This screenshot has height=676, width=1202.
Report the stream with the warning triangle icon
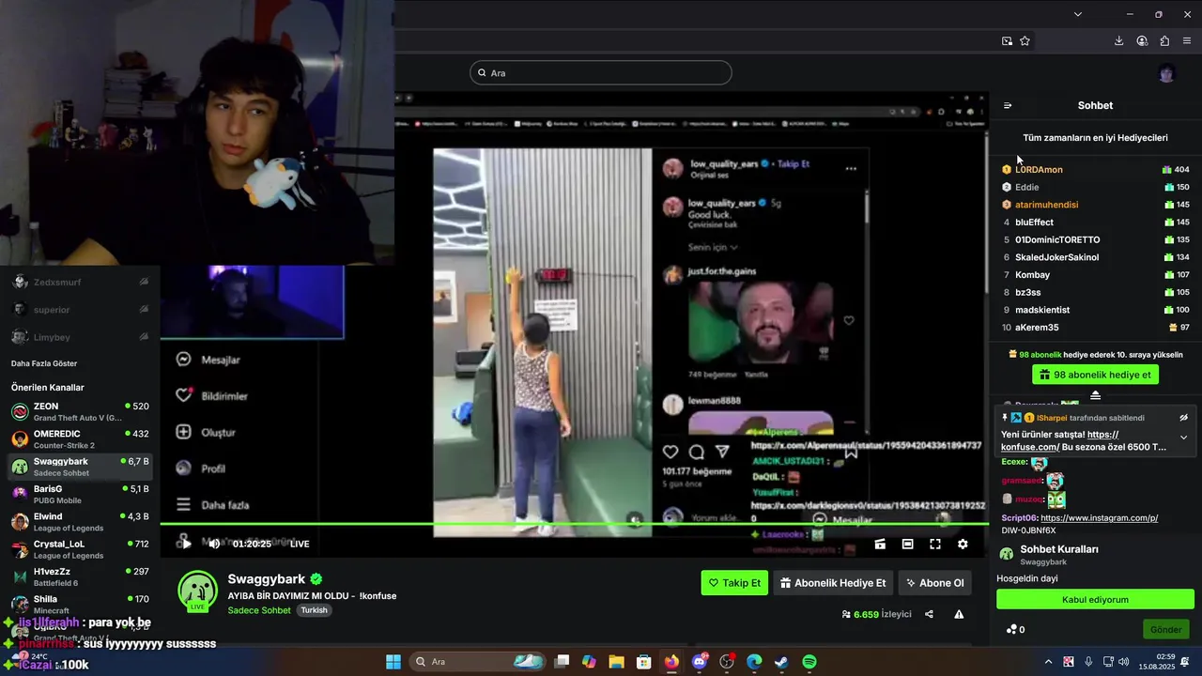point(959,614)
